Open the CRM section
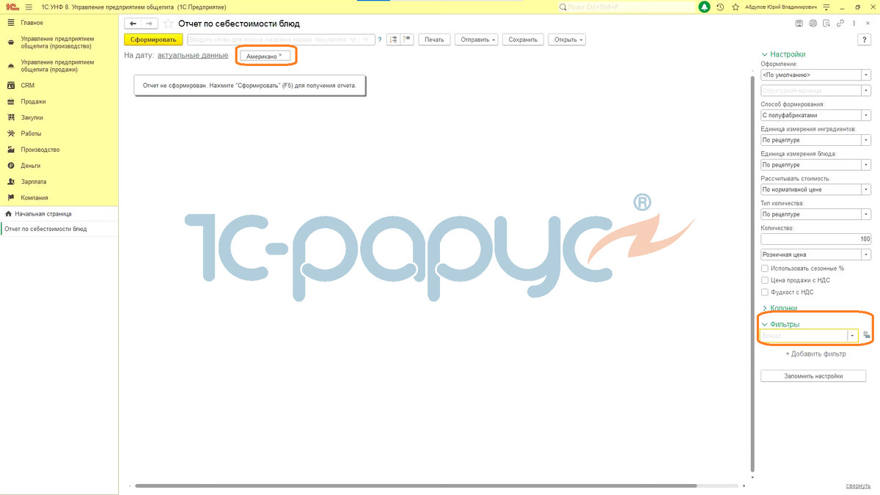880x495 pixels. click(28, 85)
